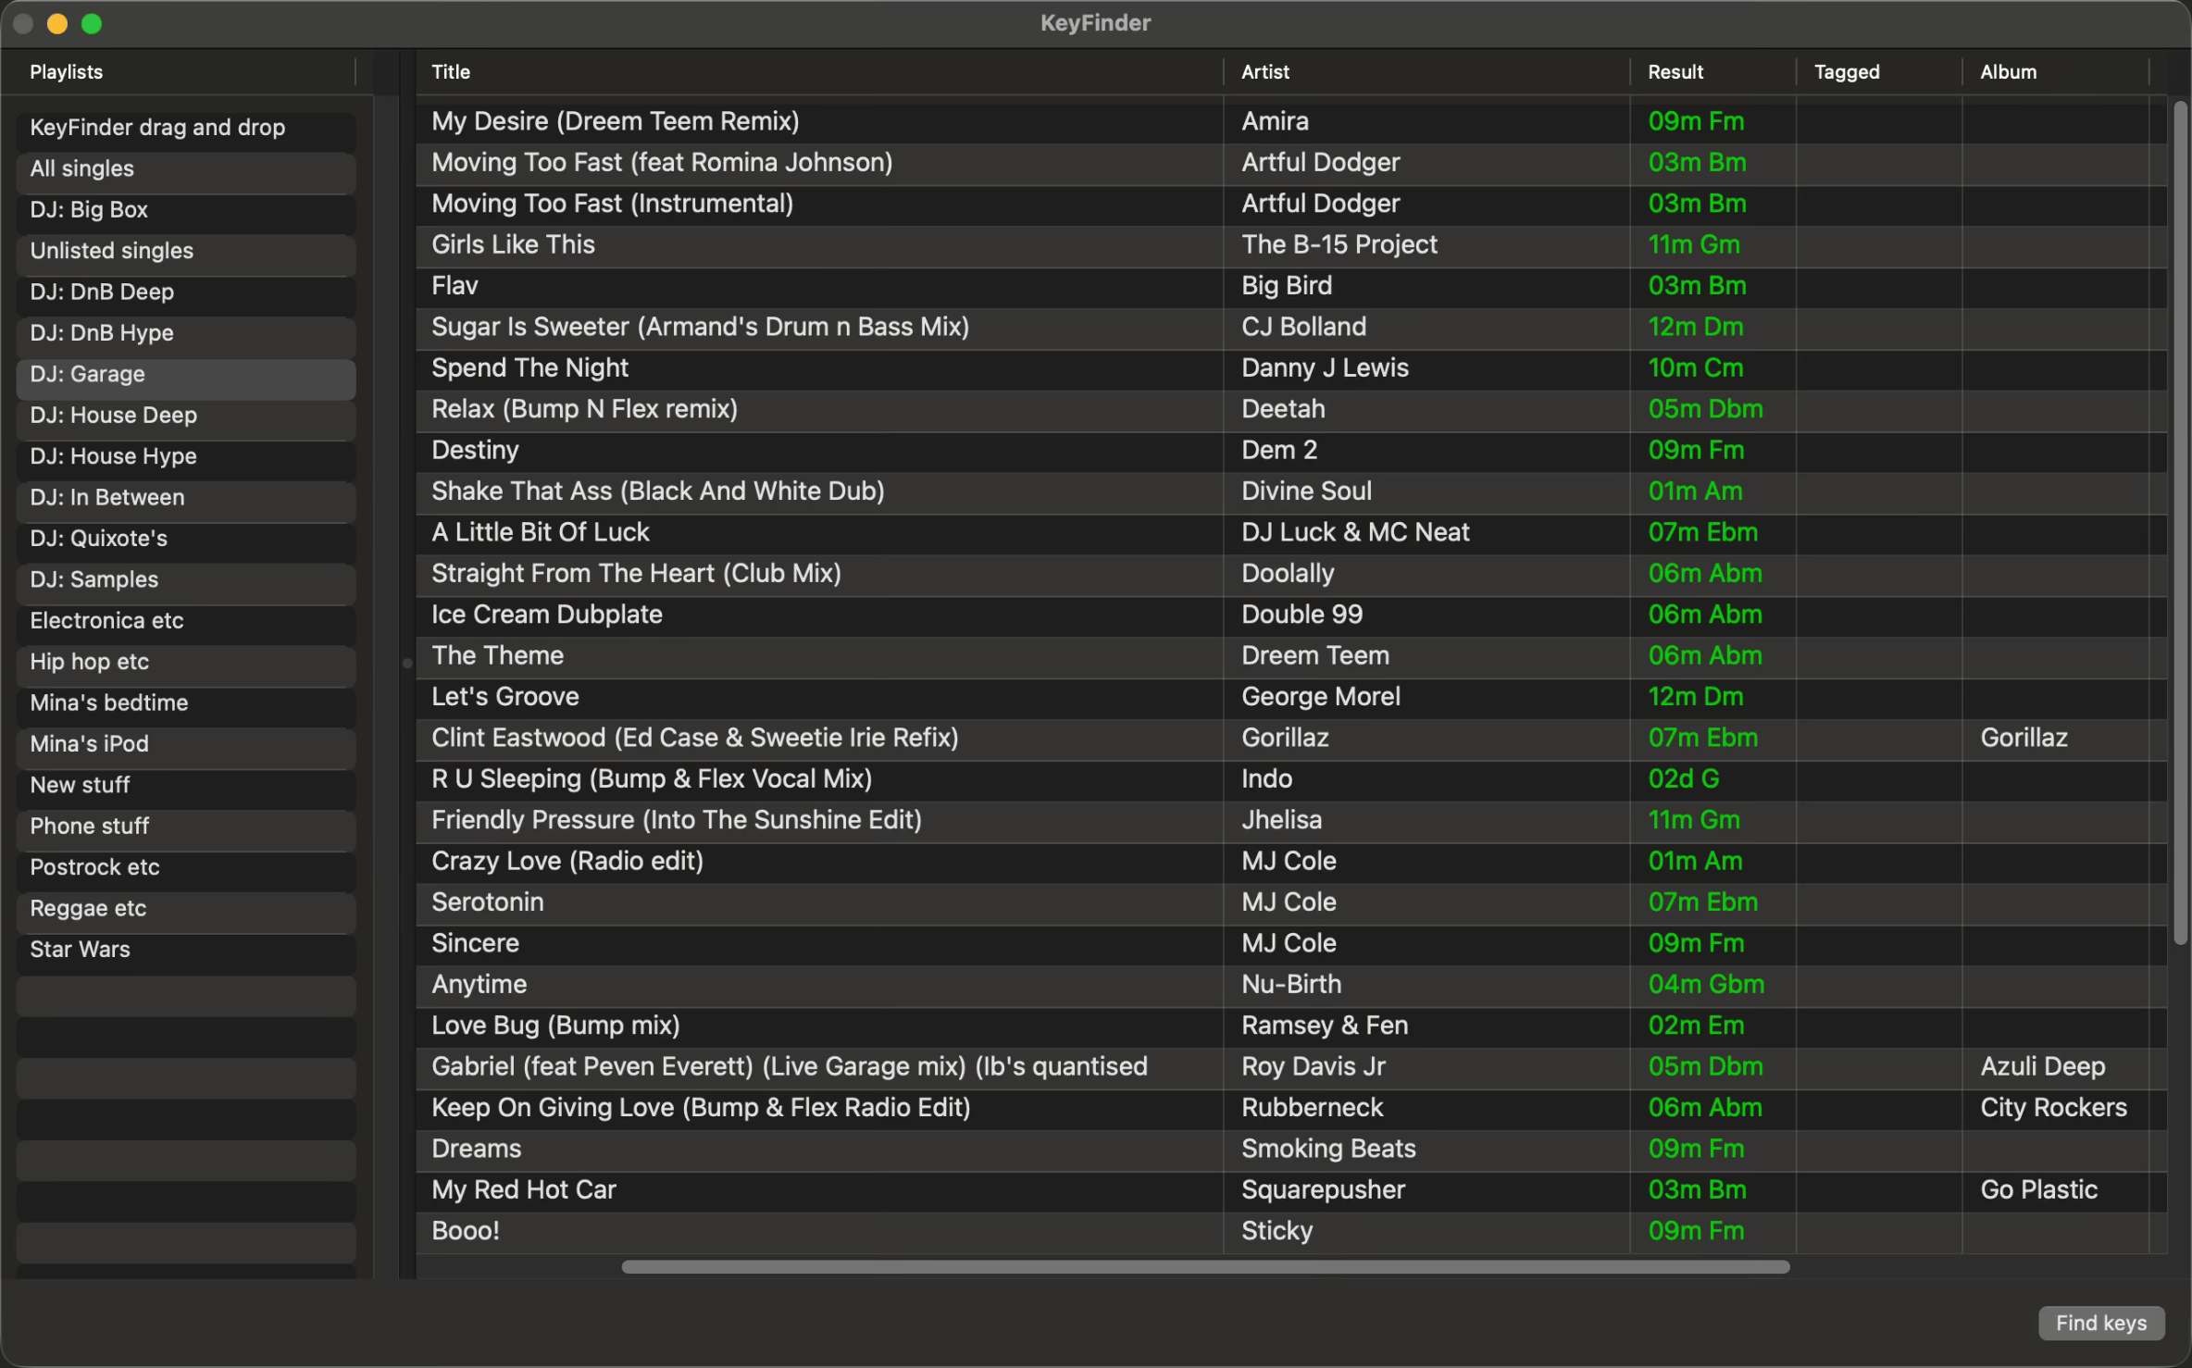Select the Clint Eastwood Gorillaz track row
The height and width of the screenshot is (1368, 2192).
(x=694, y=739)
